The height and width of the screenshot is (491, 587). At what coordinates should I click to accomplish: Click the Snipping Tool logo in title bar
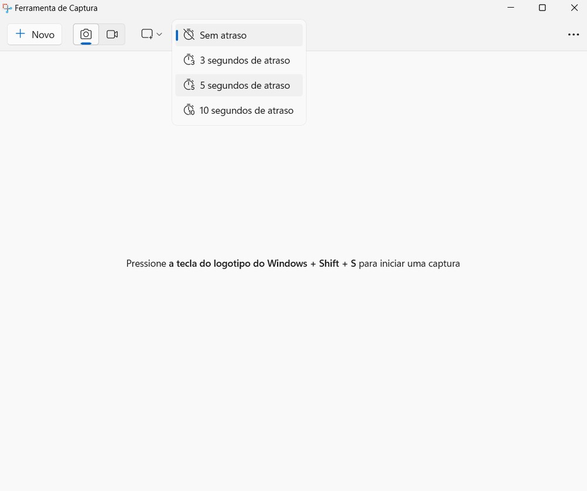[7, 8]
